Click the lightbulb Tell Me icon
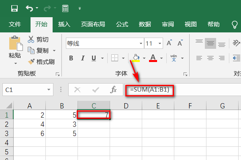This screenshot has width=241, height=160. pyautogui.click(x=235, y=24)
